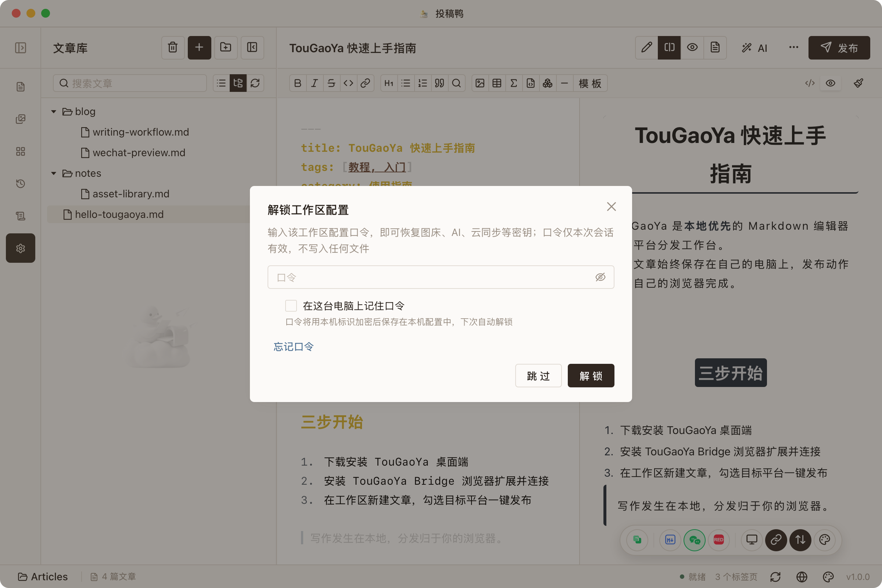This screenshot has width=882, height=588.
Task: Insert a horizontal rule divider
Action: (x=564, y=83)
